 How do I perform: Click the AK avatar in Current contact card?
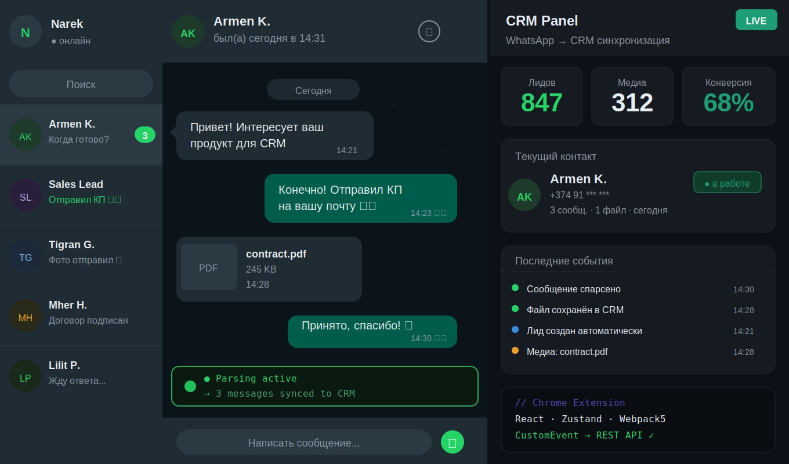tap(524, 195)
